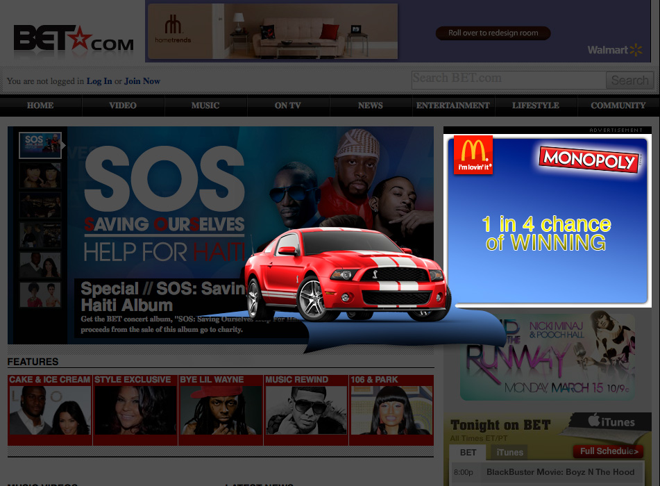
Task: Click the hometrends logo in banner
Action: pos(173,31)
